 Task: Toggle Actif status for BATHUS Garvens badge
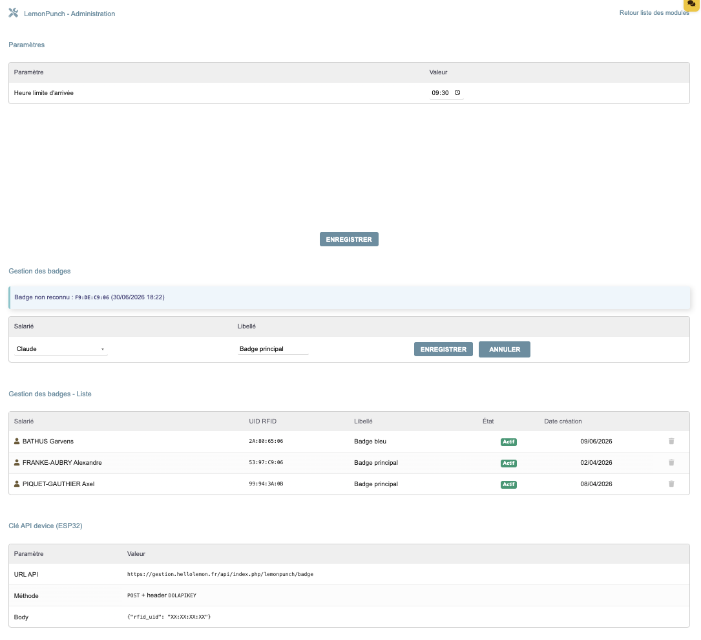click(508, 442)
